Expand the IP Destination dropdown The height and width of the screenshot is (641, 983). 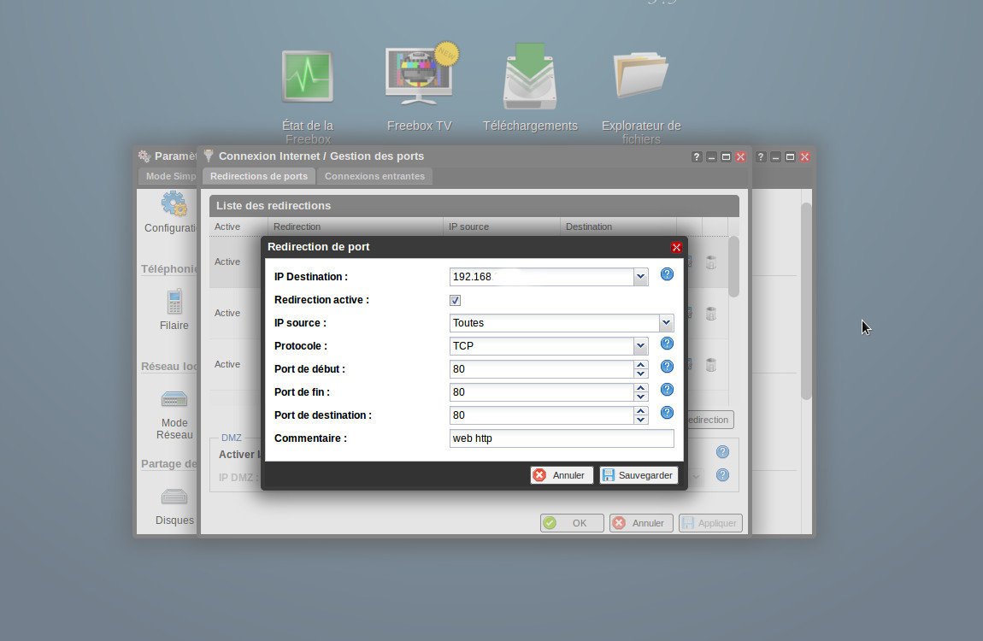[640, 276]
